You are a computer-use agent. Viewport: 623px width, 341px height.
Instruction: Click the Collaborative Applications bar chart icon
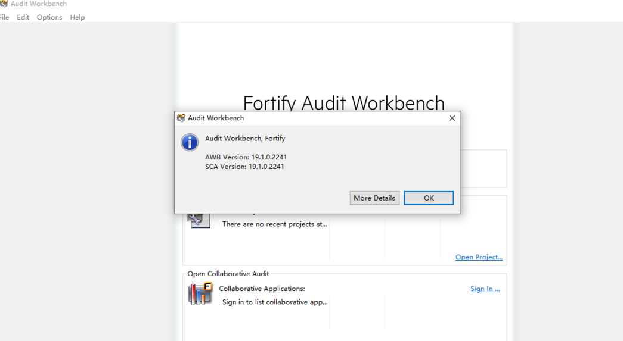(x=200, y=294)
